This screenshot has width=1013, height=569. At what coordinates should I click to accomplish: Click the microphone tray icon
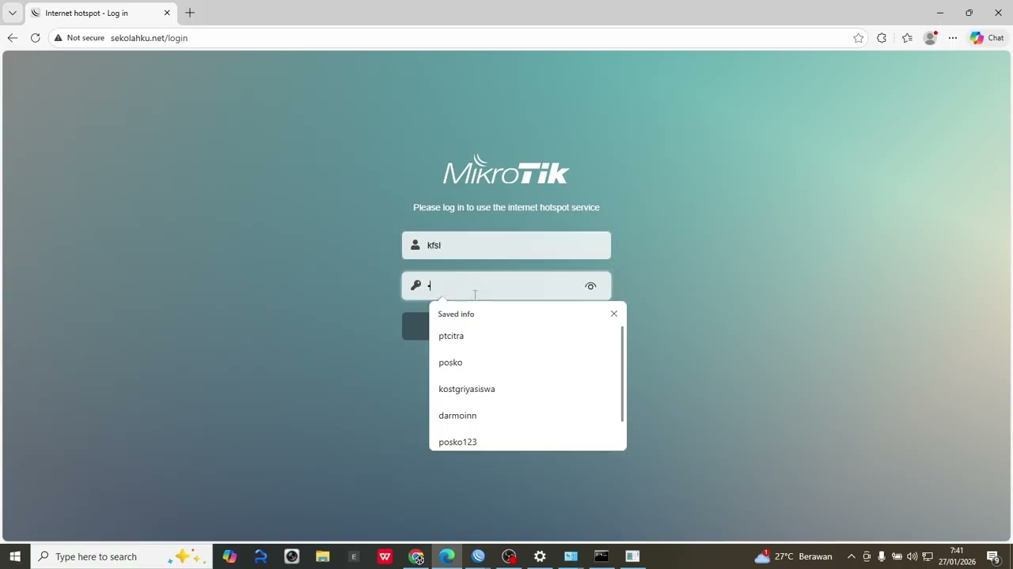(882, 556)
